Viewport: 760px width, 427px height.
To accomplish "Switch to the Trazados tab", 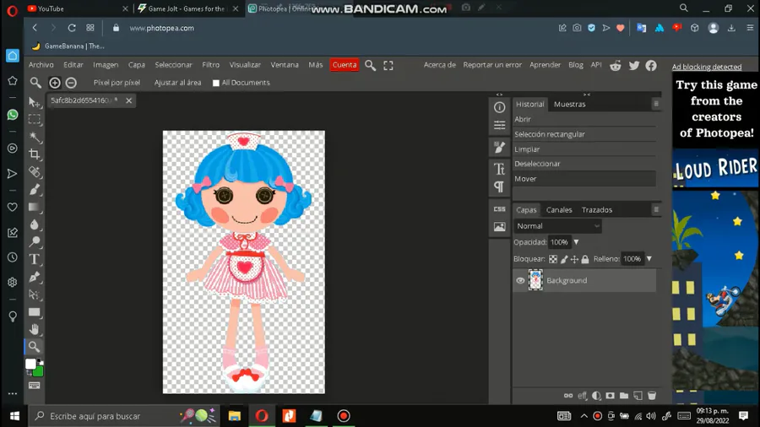I will 597,209.
